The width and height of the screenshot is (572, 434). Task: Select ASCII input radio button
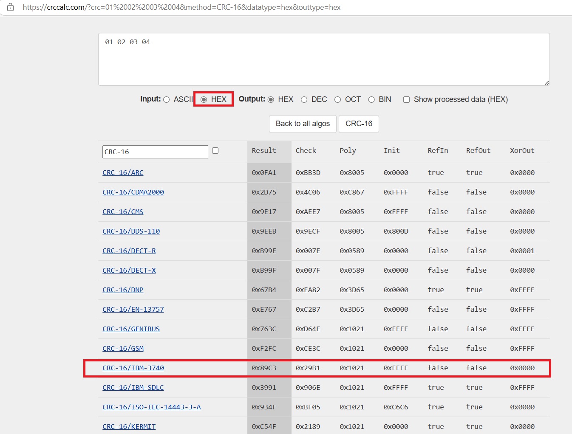tap(167, 99)
